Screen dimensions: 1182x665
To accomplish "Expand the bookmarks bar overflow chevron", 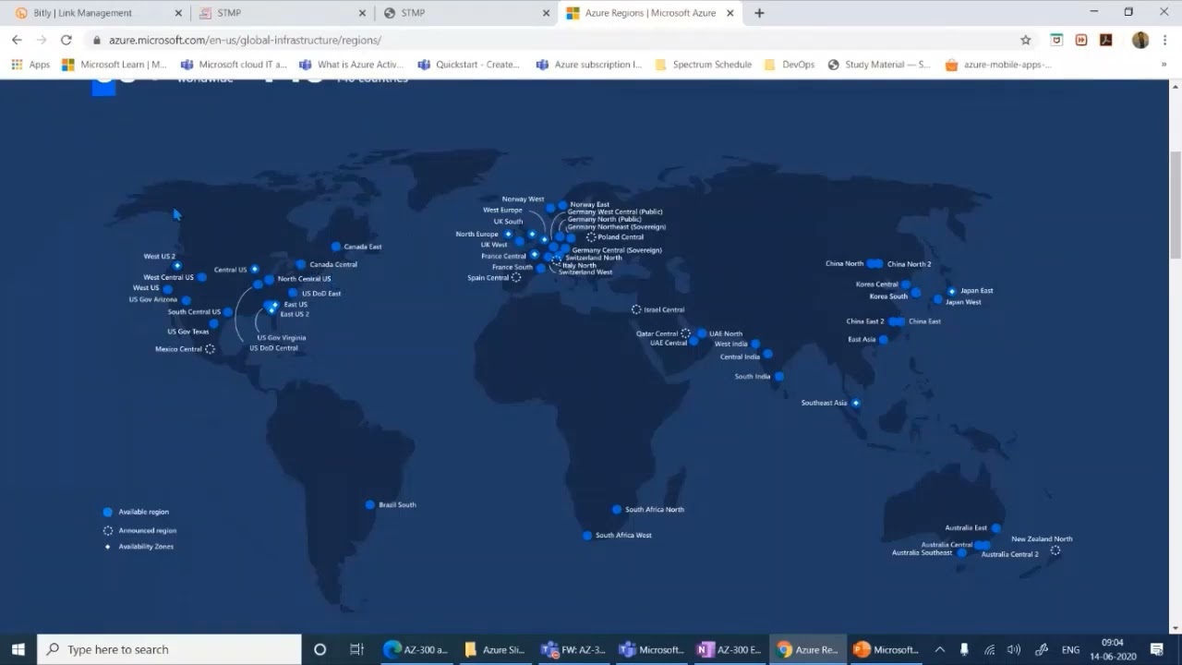I will [1164, 65].
